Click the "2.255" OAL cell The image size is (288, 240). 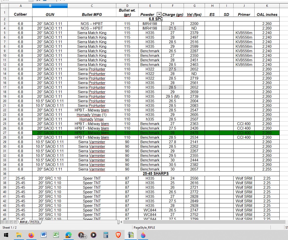[267, 169]
